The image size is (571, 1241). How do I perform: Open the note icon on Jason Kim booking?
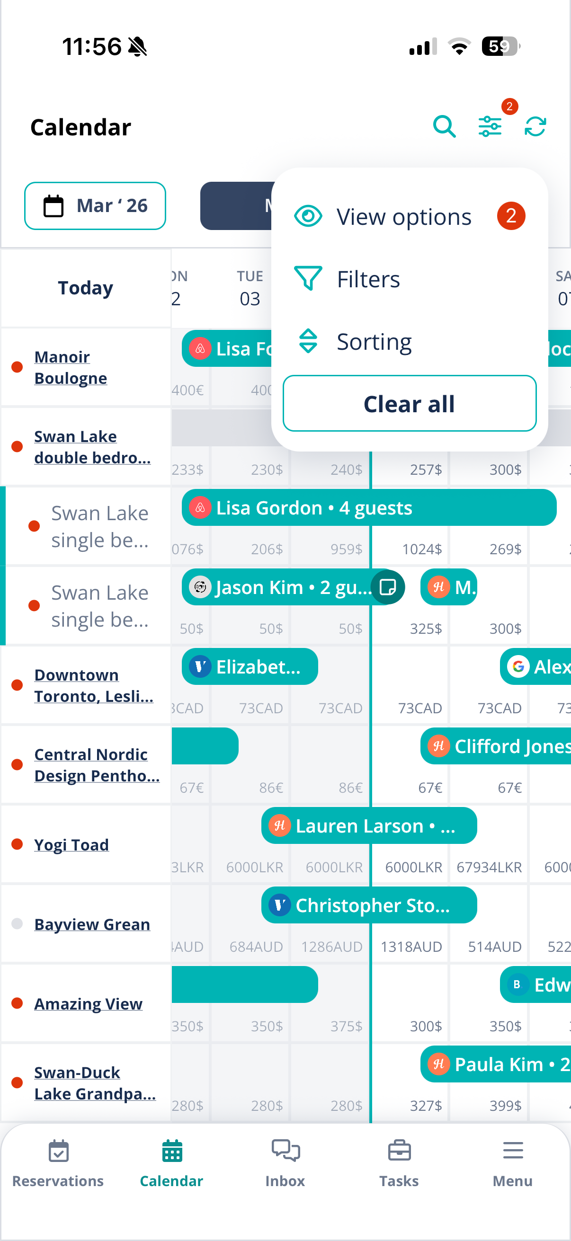[387, 587]
